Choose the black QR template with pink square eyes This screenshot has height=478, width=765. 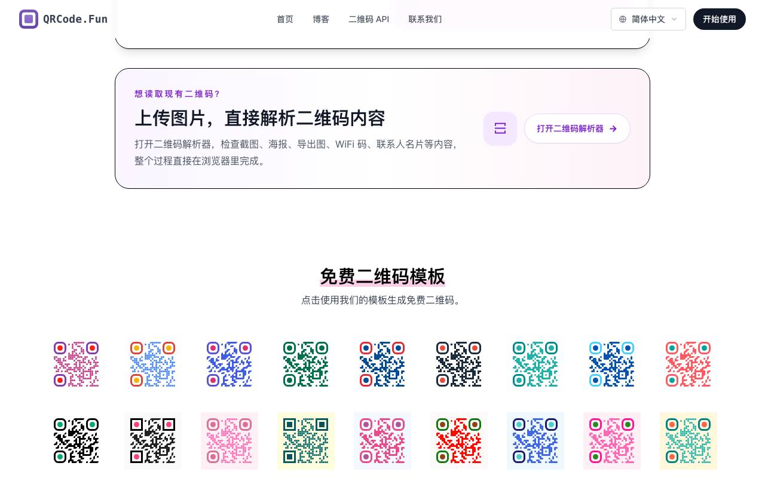tap(153, 441)
